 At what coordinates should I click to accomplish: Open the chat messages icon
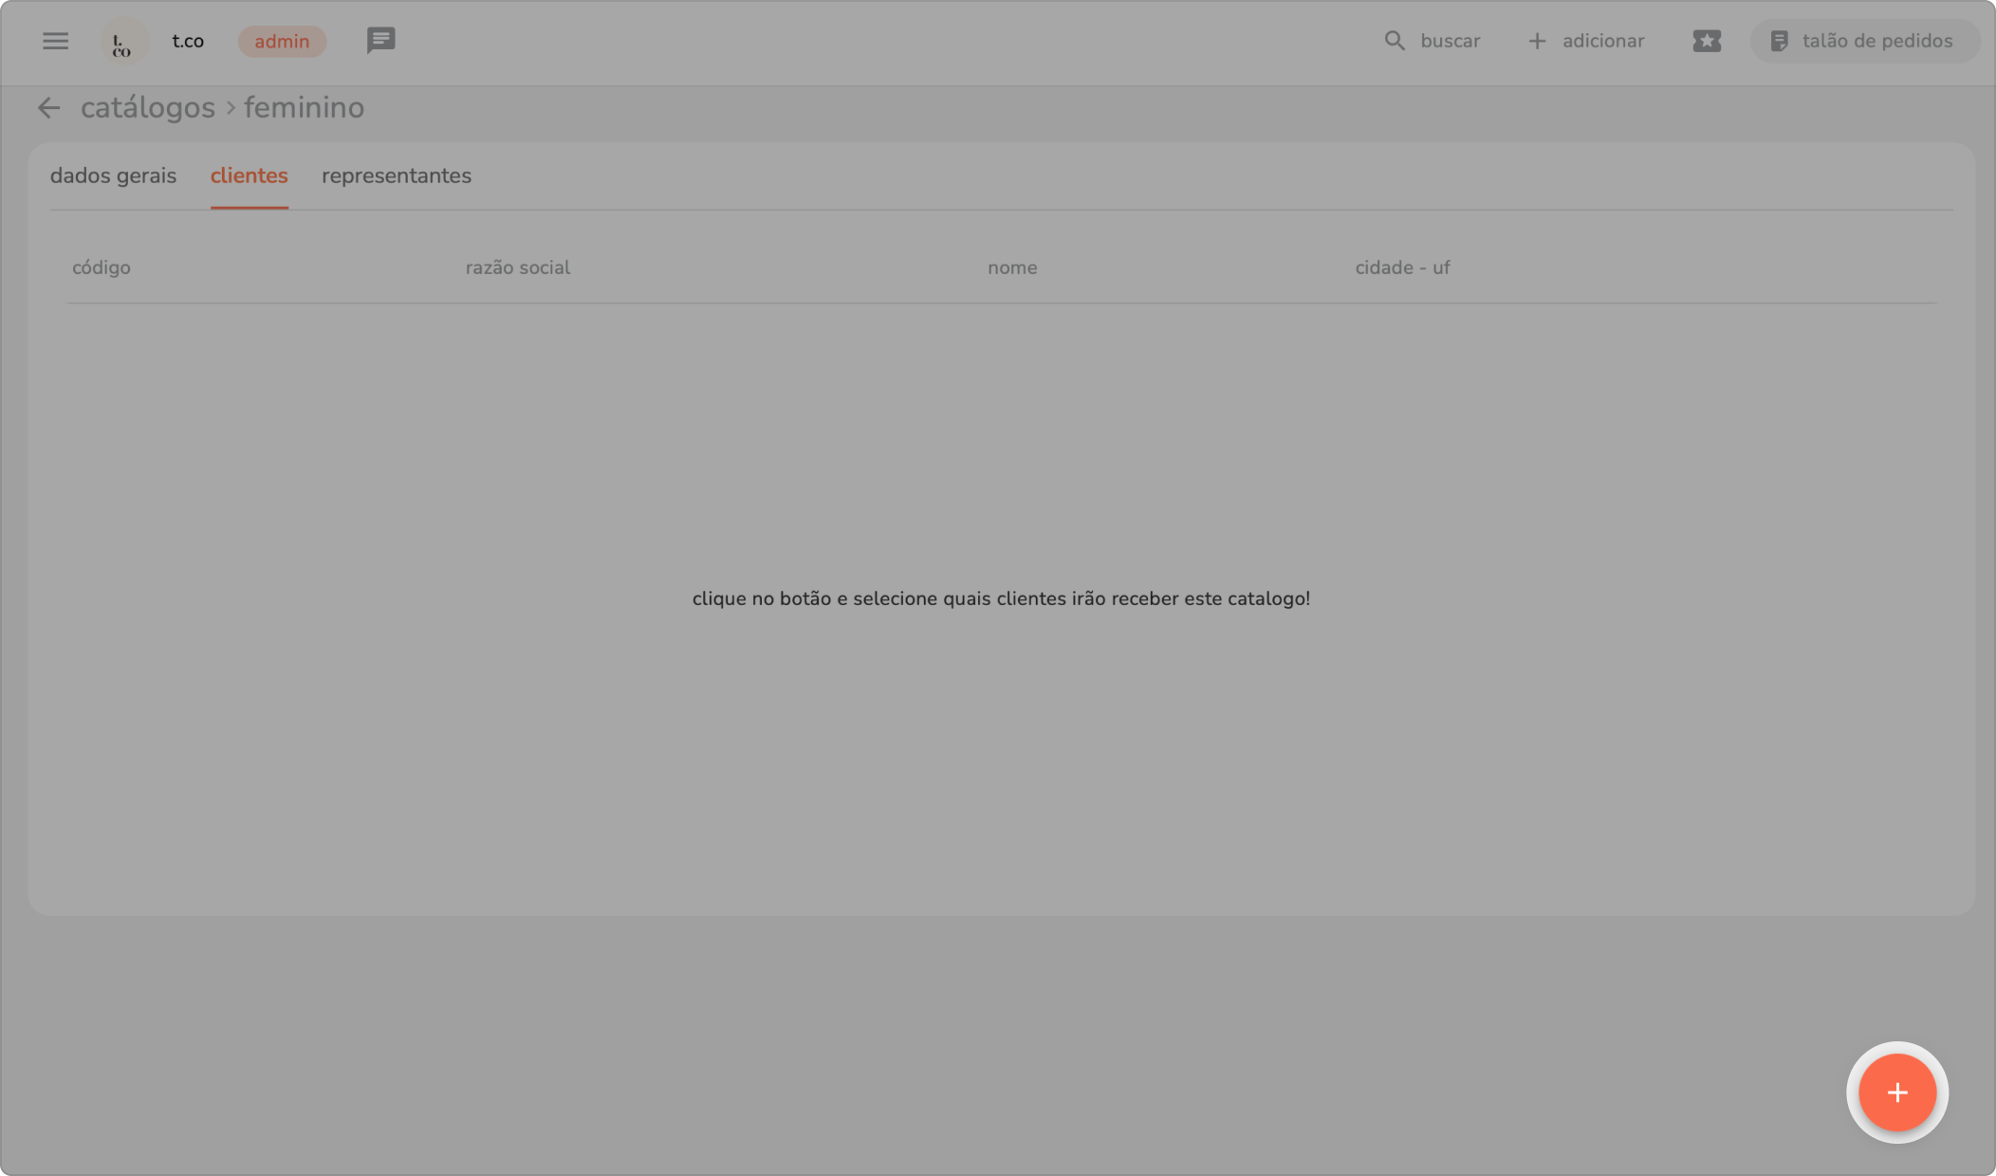[x=380, y=41]
